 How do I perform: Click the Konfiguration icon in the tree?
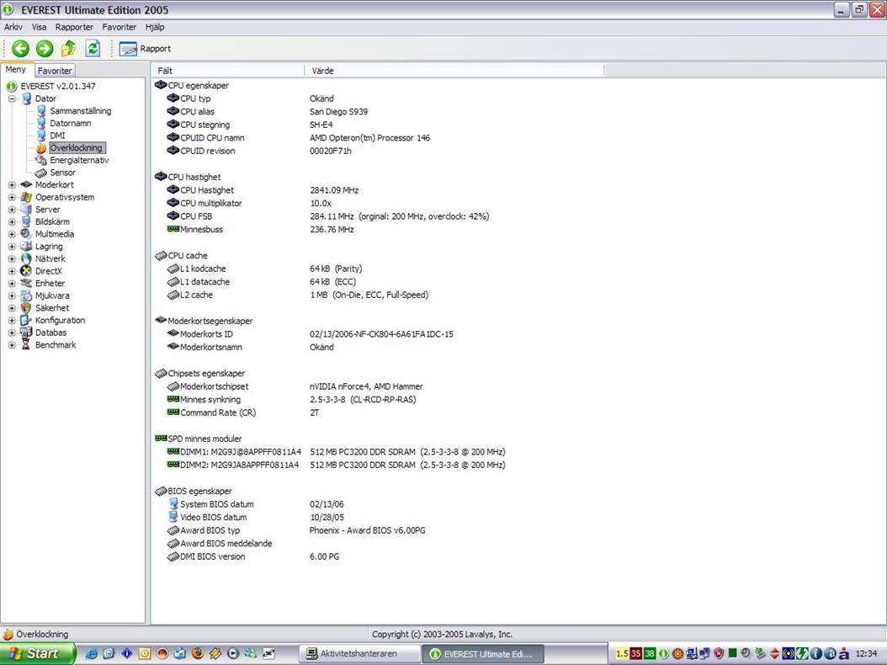[26, 321]
